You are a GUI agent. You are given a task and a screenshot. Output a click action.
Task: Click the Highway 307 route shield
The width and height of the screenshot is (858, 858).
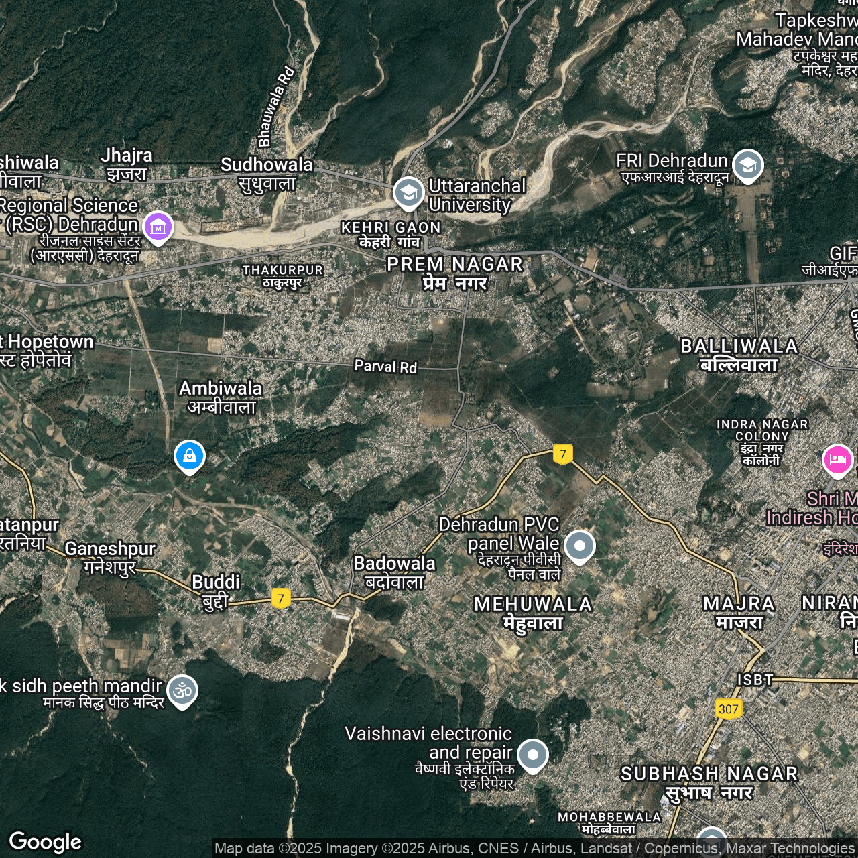[728, 709]
